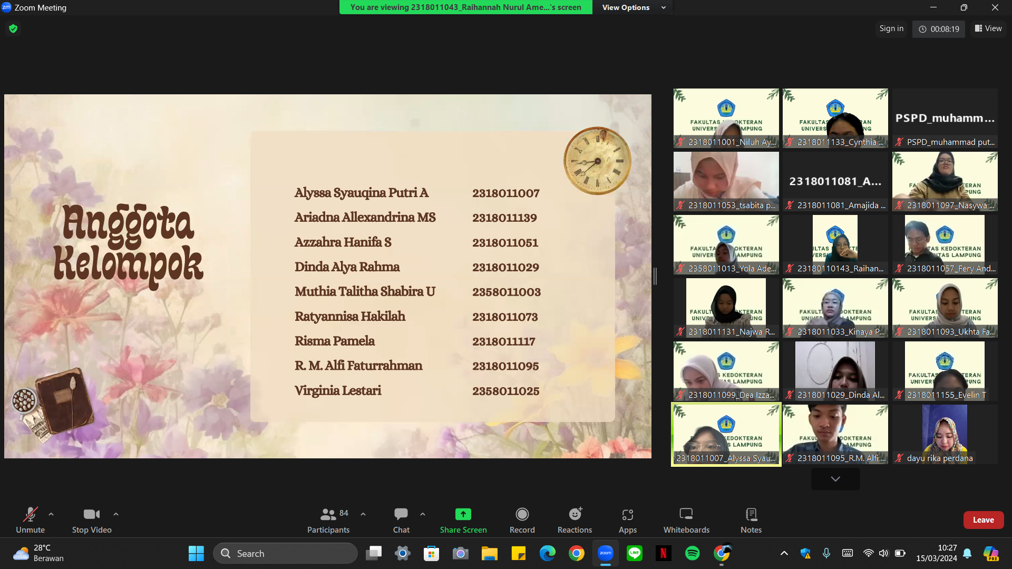Viewport: 1012px width, 569px height.
Task: Select the 2318011097_Nasywa video tile
Action: click(945, 181)
